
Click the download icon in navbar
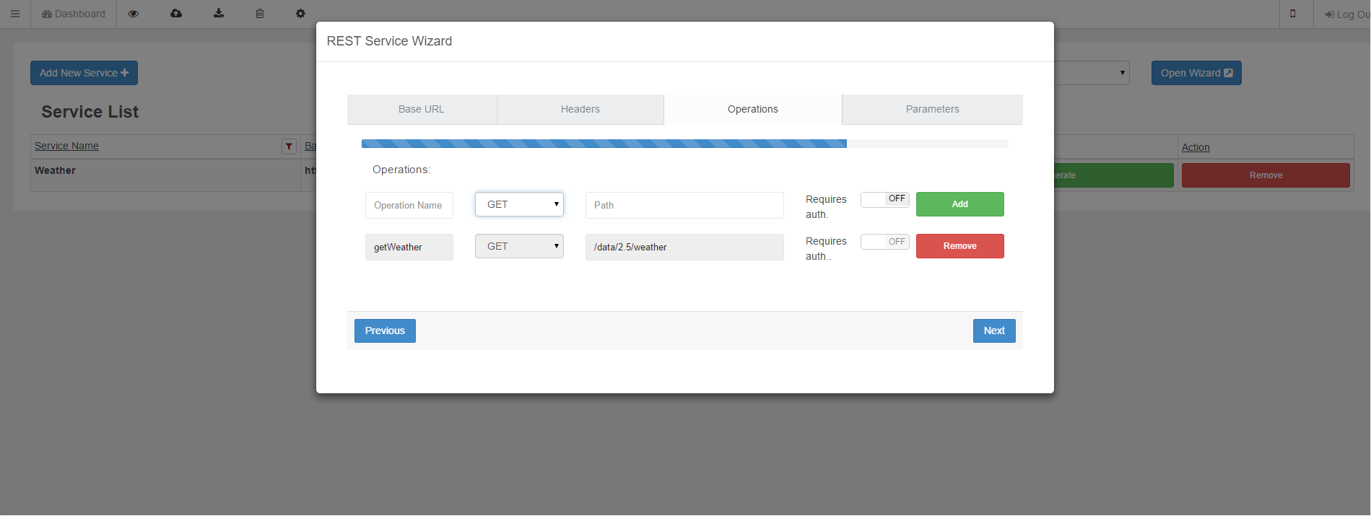point(219,14)
